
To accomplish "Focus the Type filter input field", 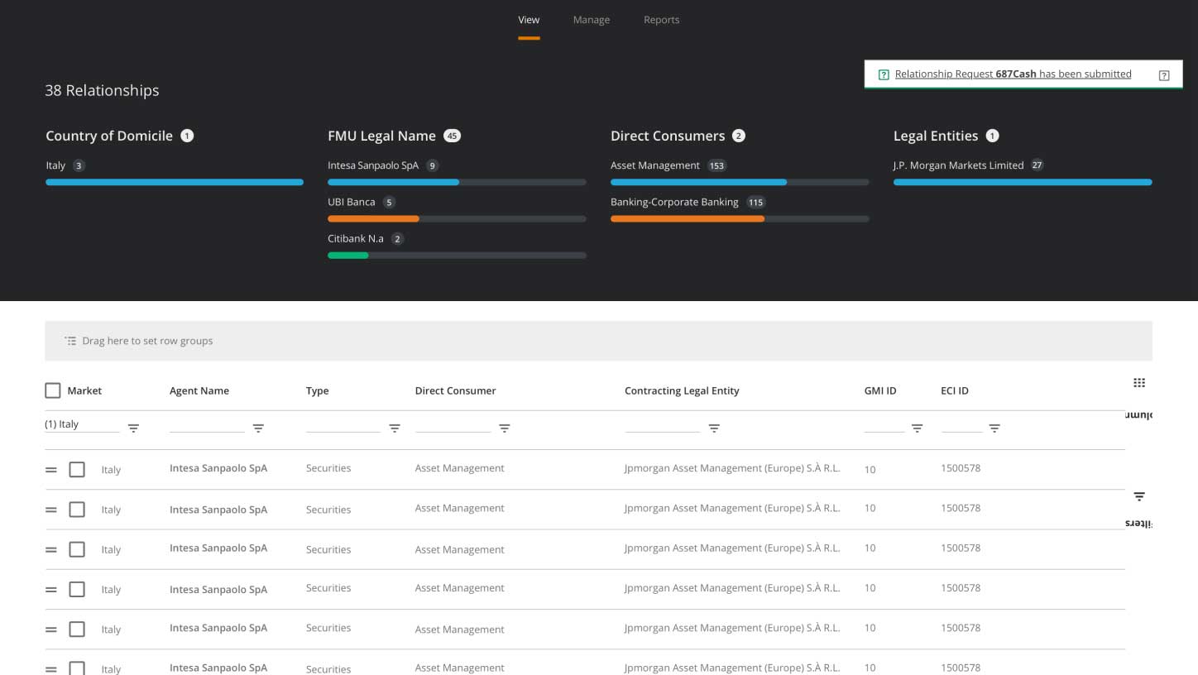I will point(343,425).
